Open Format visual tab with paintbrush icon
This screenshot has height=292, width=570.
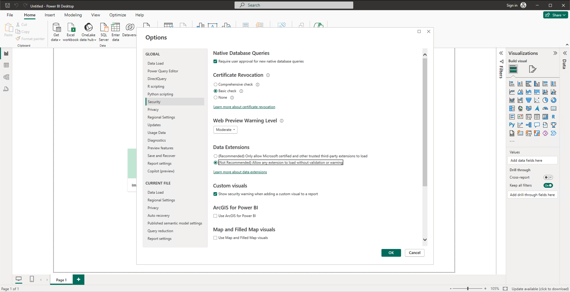pos(532,69)
